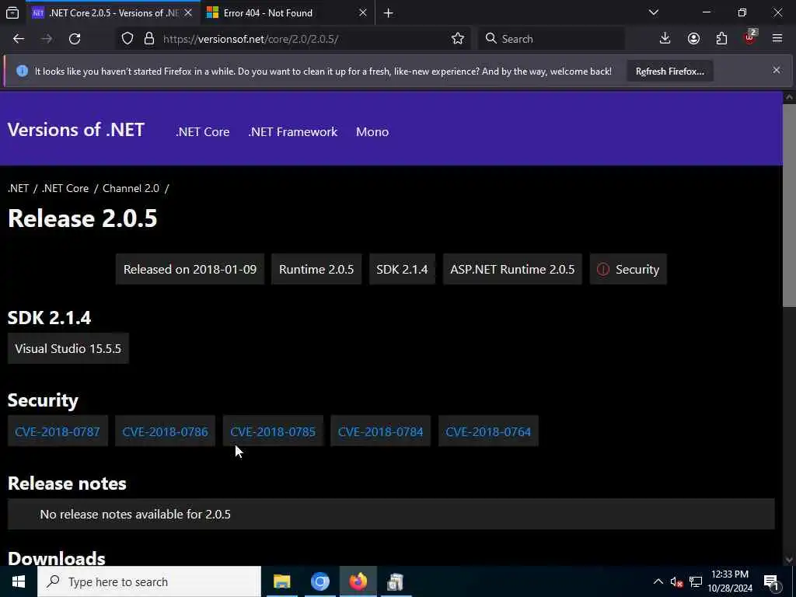
Task: Open the CVE-2018-0786 link
Action: pyautogui.click(x=165, y=431)
